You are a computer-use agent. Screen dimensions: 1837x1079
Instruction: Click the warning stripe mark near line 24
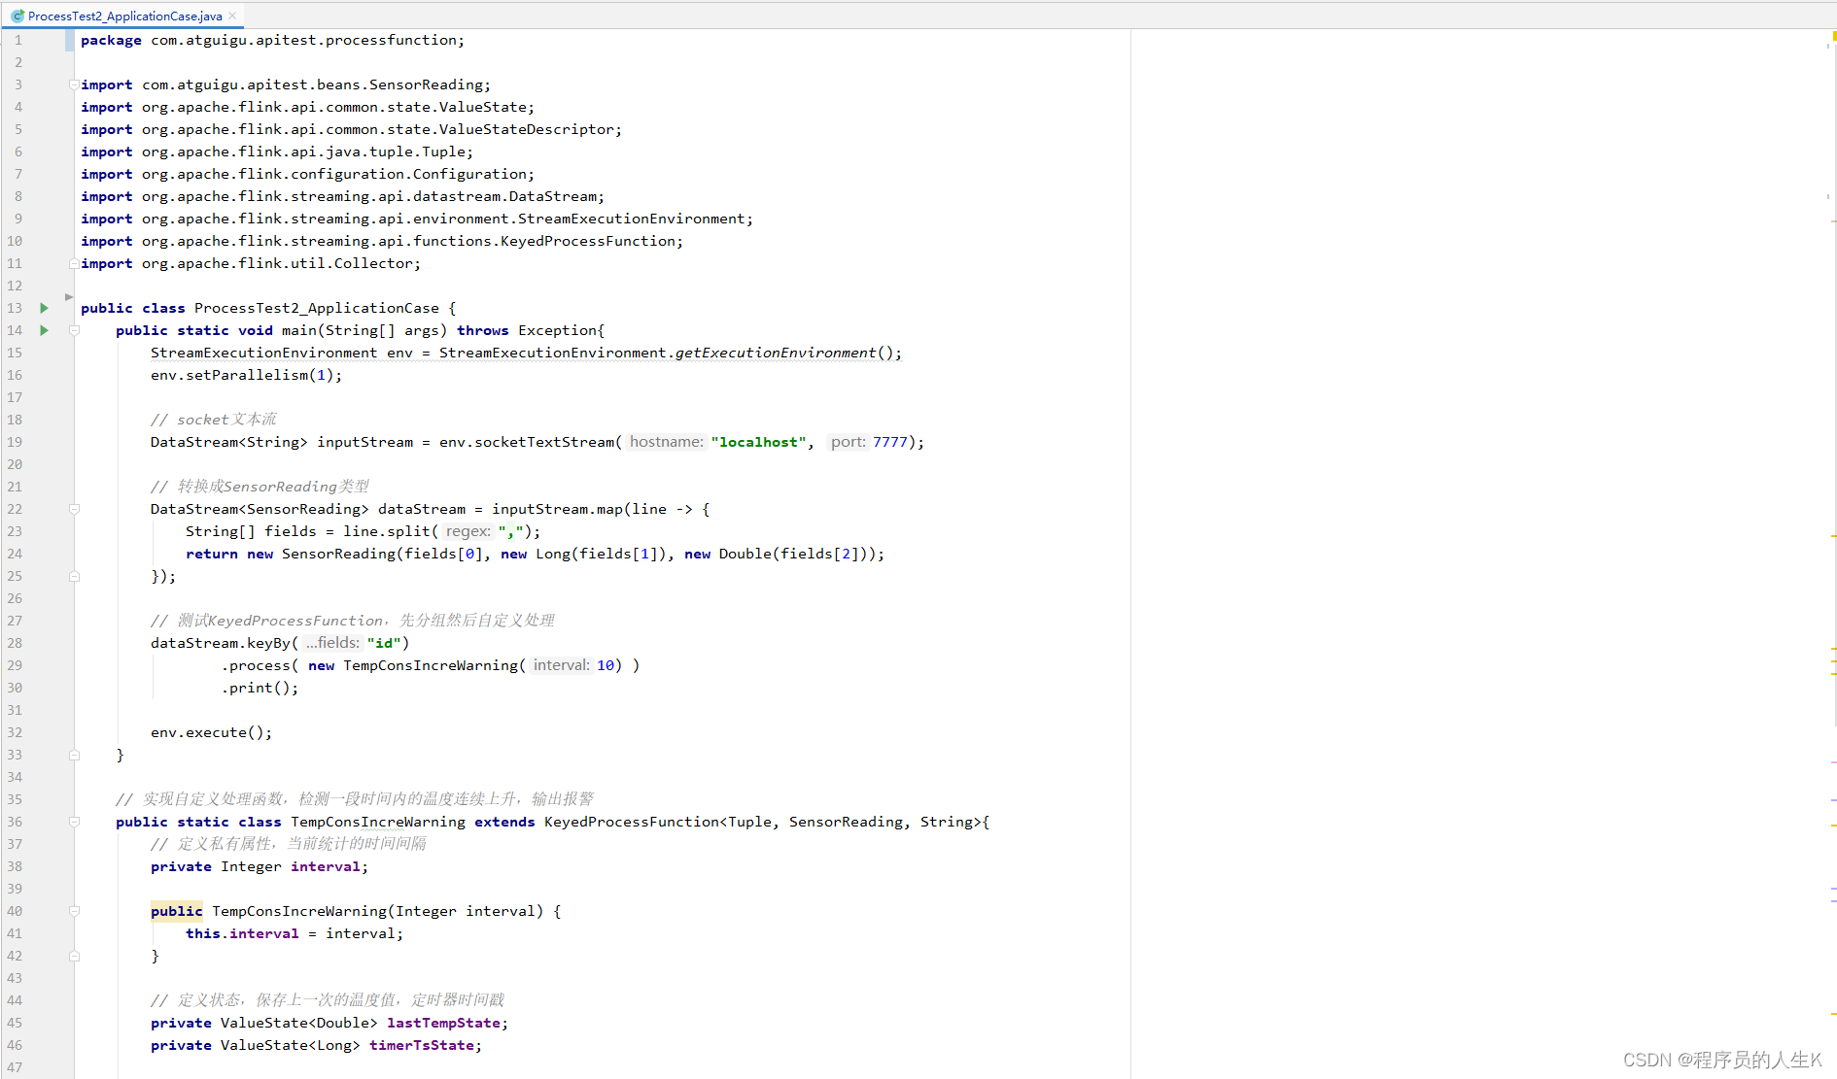pyautogui.click(x=1832, y=536)
